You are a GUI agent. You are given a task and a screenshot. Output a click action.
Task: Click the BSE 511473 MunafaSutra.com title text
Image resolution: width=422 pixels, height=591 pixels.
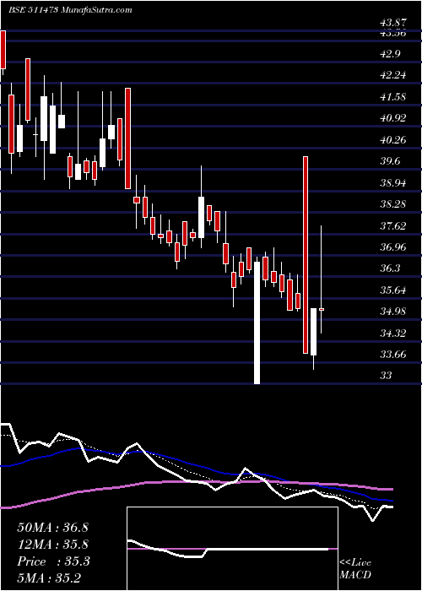[x=70, y=10]
